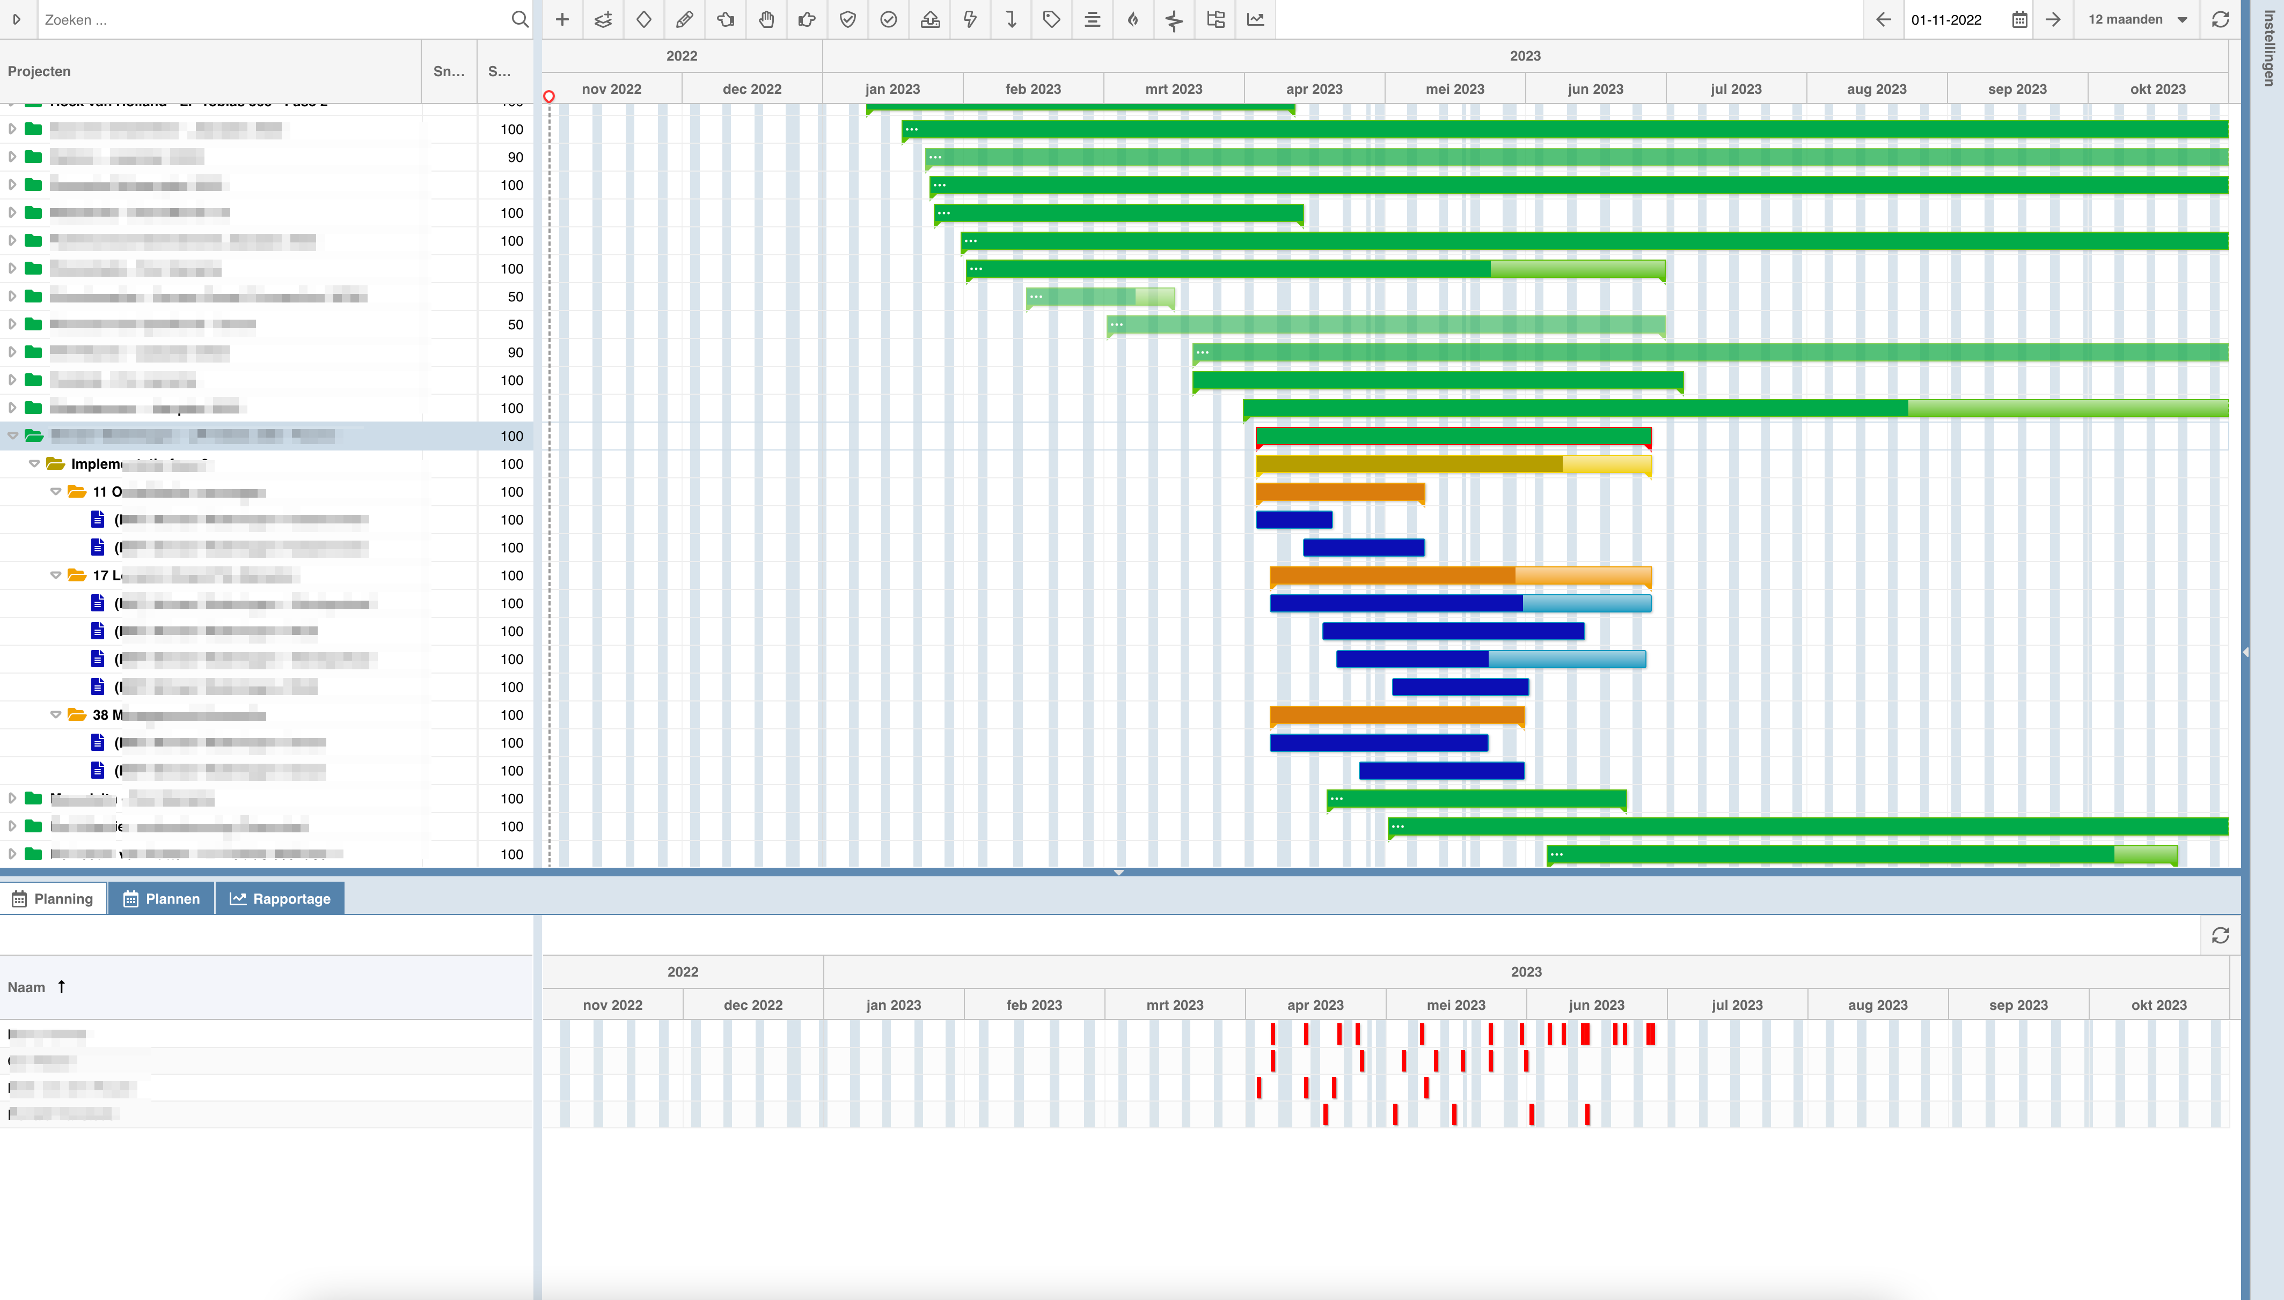Click the plus Add icon in toolbar

point(562,20)
